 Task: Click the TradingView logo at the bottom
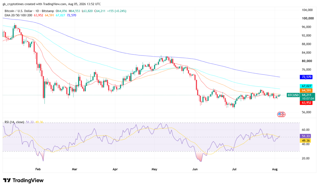(23, 180)
